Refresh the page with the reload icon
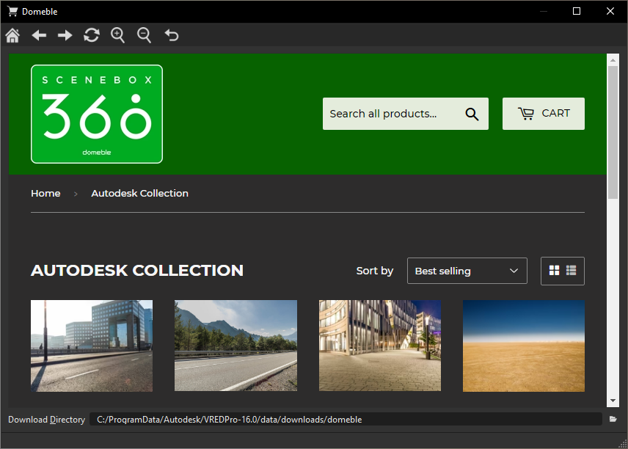The width and height of the screenshot is (628, 449). click(x=91, y=34)
